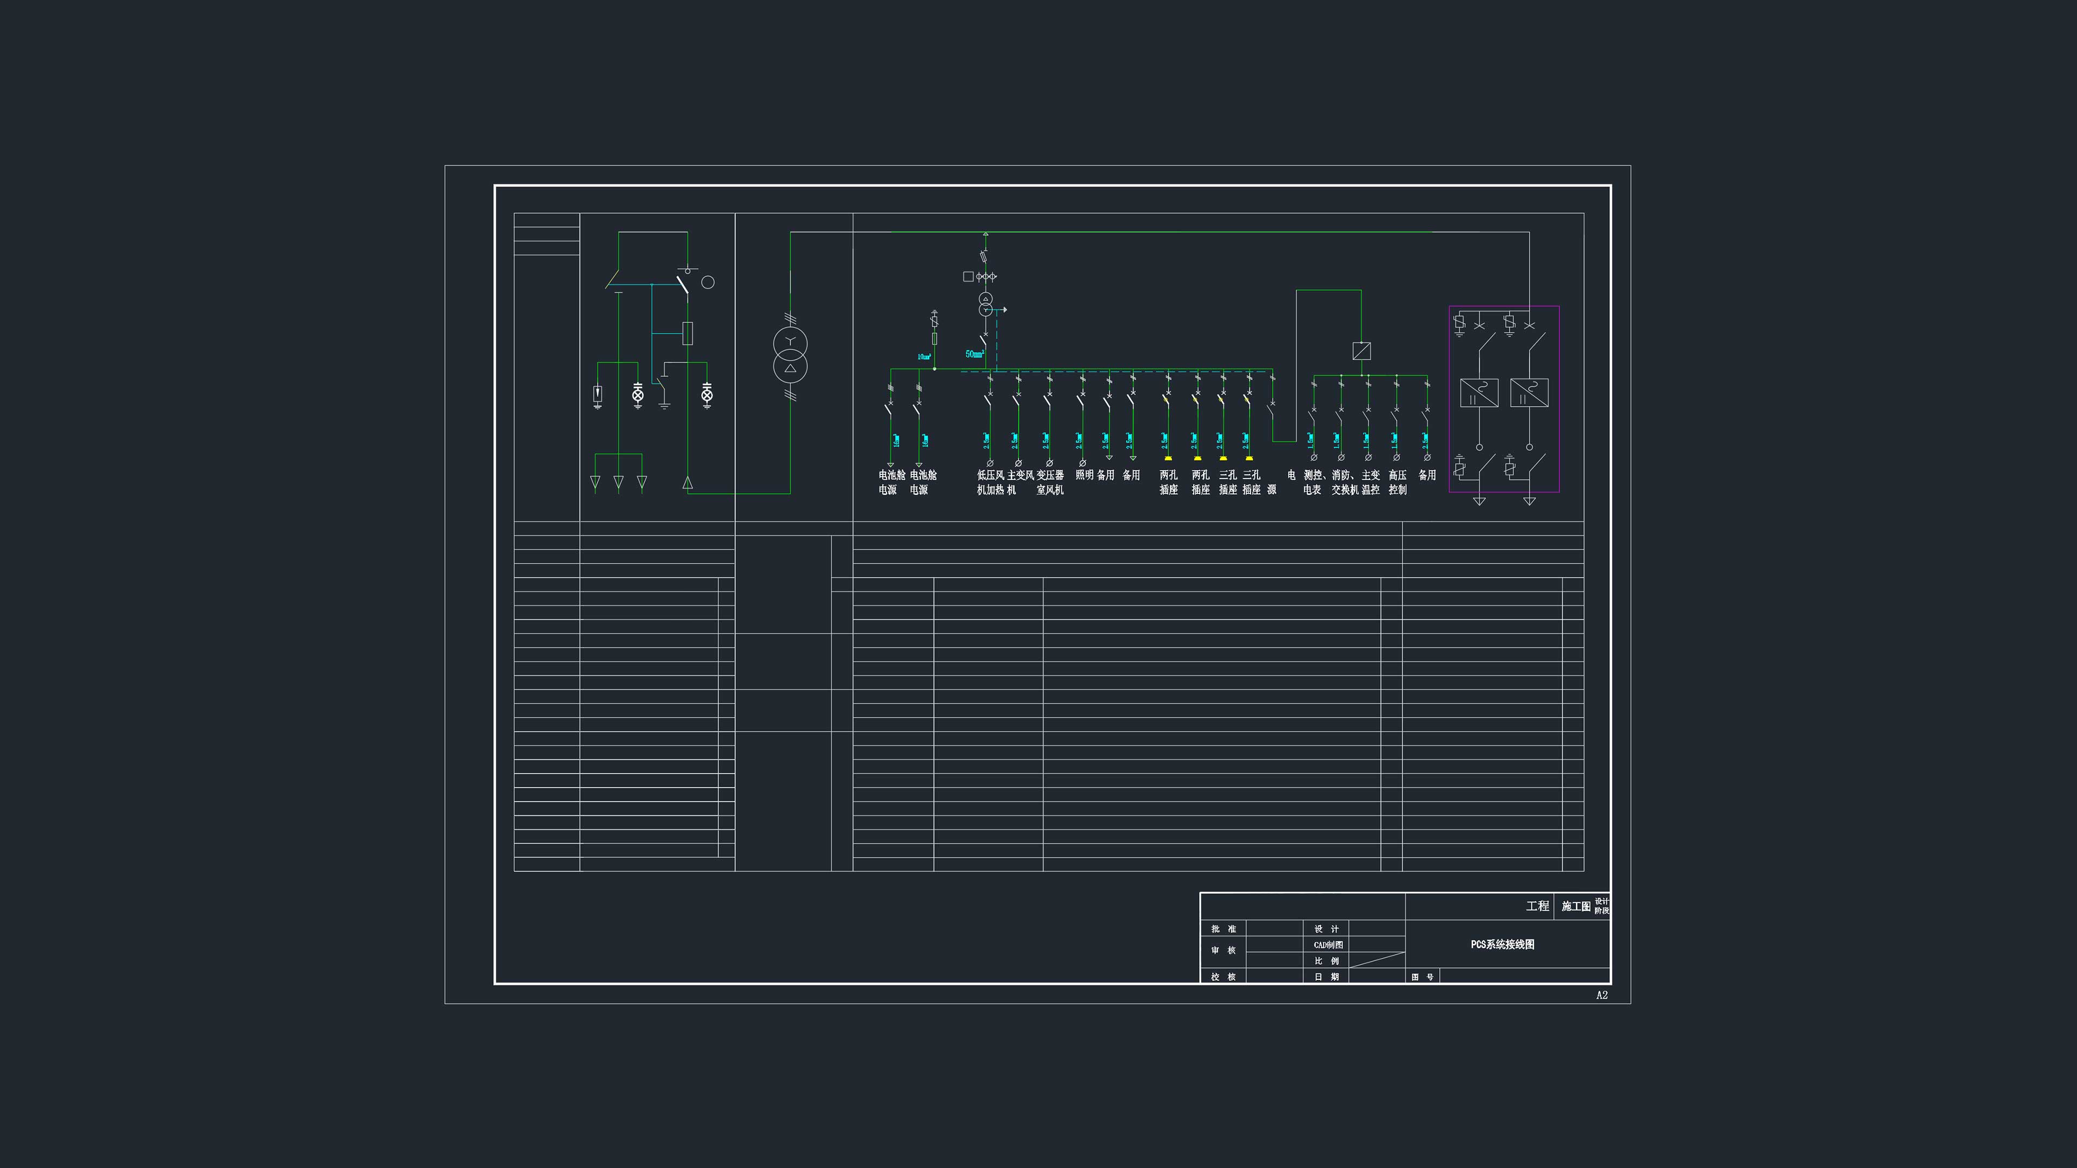Click the converter box with diagonal line
The height and width of the screenshot is (1168, 2077).
coord(1362,350)
